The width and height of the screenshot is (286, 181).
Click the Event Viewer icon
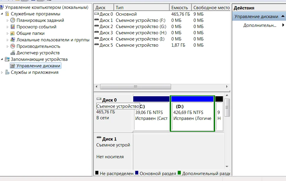point(13,27)
